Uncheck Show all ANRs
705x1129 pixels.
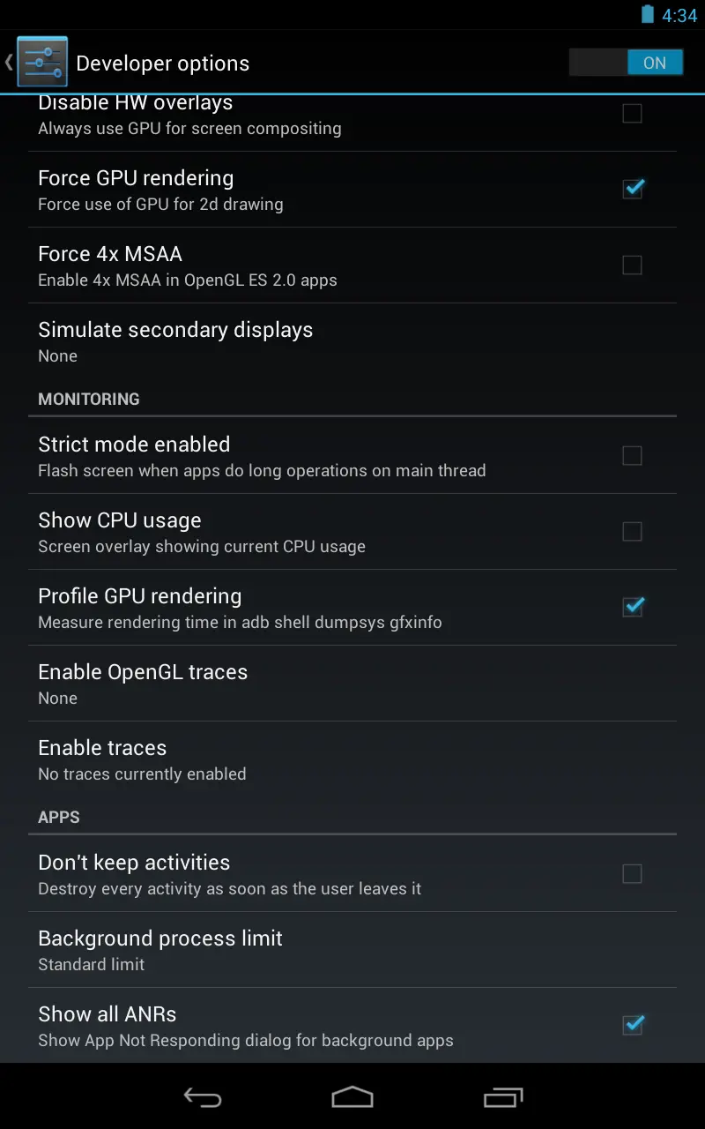pos(632,1025)
